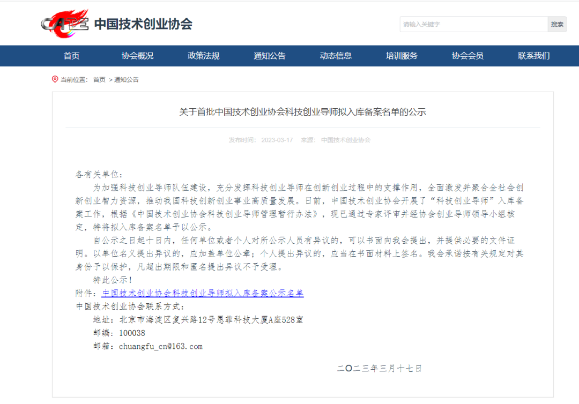Open the 科技创业导师拟入库备案公示名单 attachment link

point(203,293)
